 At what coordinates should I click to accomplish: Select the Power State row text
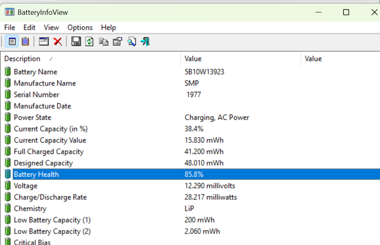[32, 118]
